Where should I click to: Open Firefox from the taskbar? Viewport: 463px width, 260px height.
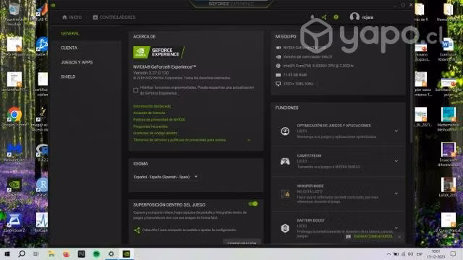66,253
